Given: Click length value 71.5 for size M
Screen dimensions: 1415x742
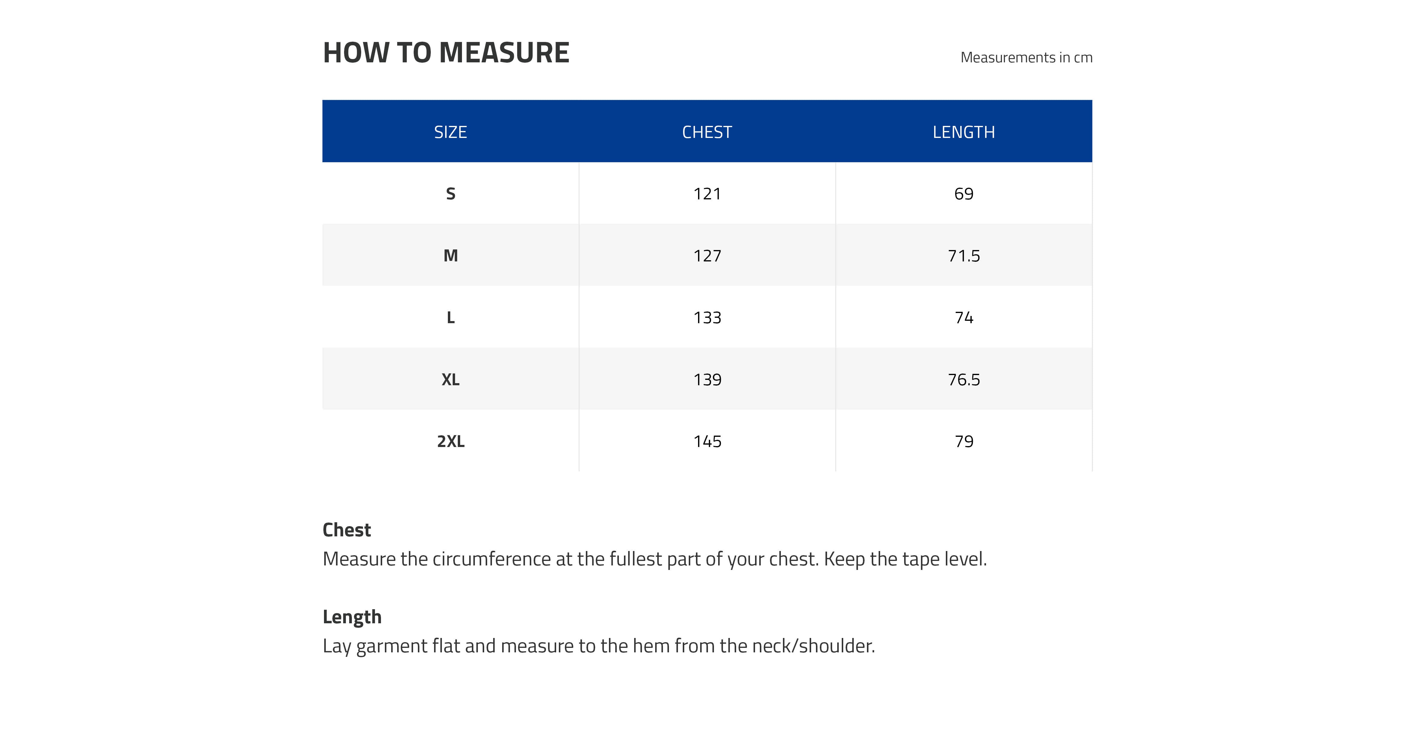Looking at the screenshot, I should point(963,256).
